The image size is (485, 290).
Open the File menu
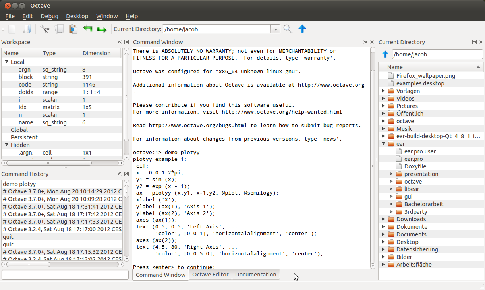[10, 16]
